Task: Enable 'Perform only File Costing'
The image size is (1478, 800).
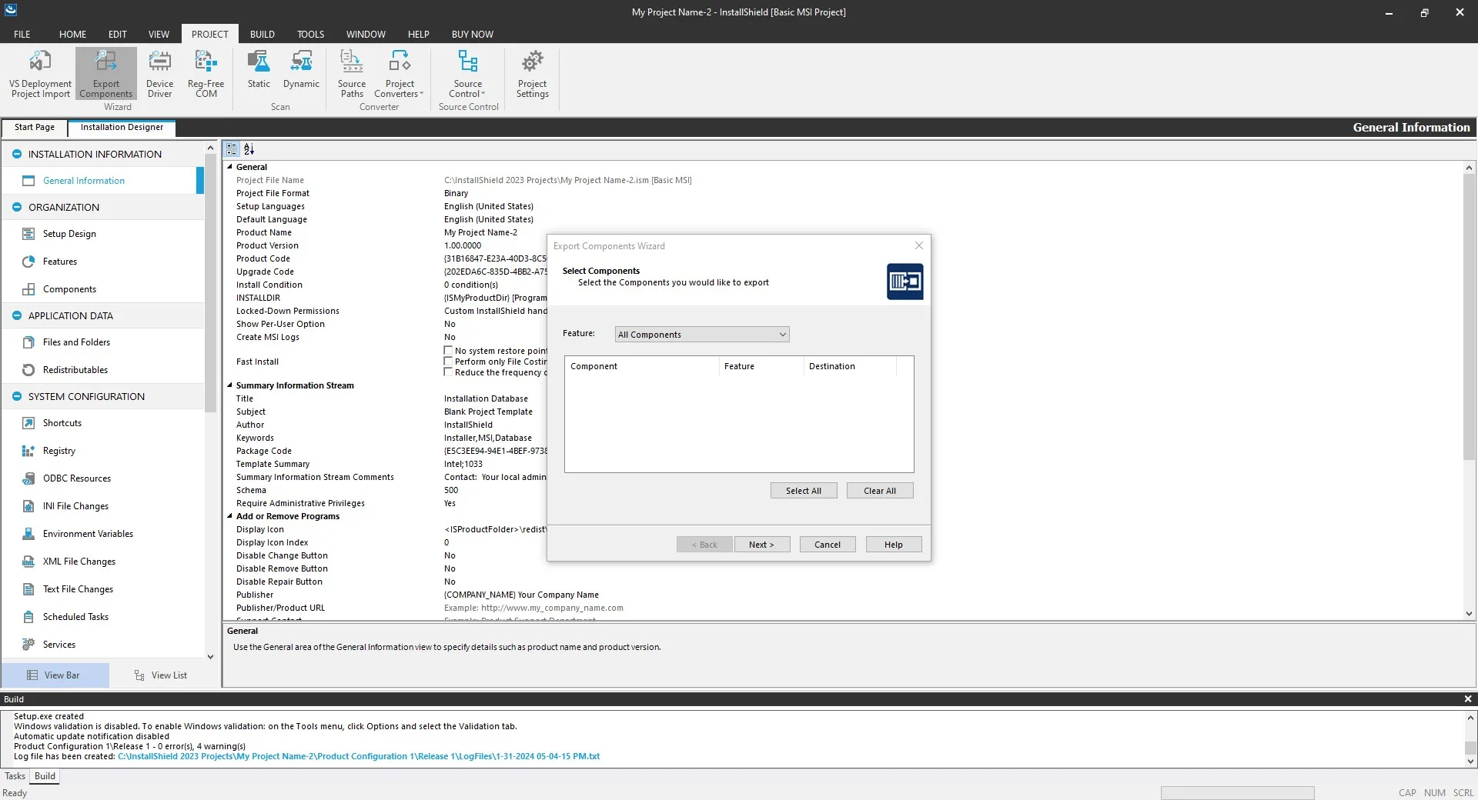Action: [449, 362]
